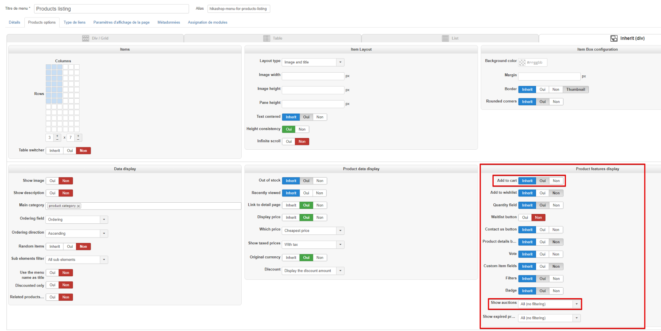Increase the columns count with plus
Screen dimensions: 661x331
click(x=57, y=136)
